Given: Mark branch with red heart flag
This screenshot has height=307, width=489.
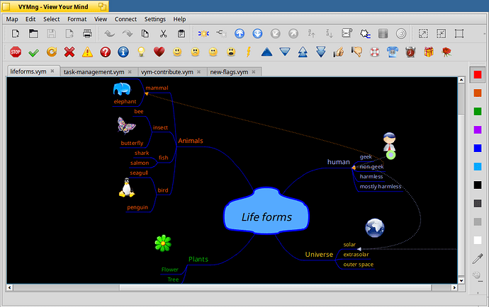Looking at the screenshot, I should pos(159,52).
